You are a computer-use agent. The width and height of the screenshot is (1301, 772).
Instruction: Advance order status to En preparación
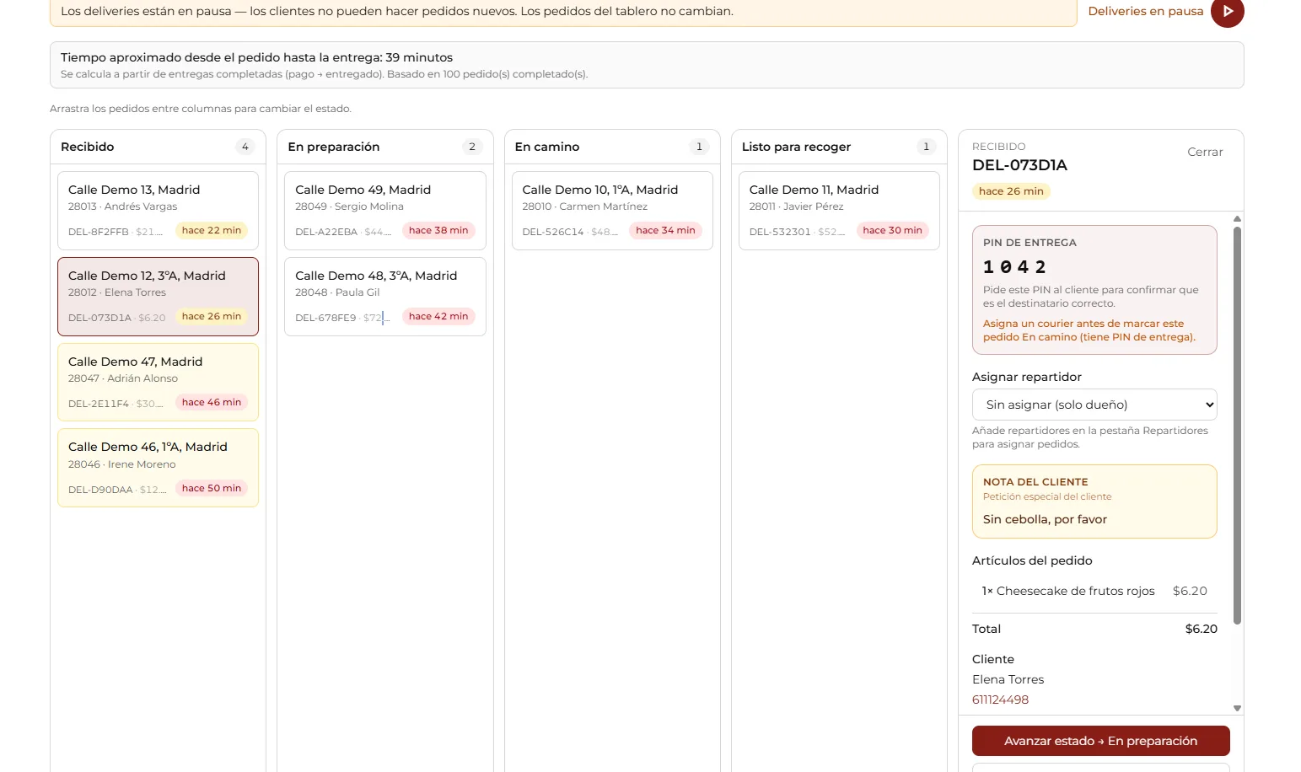pos(1100,741)
